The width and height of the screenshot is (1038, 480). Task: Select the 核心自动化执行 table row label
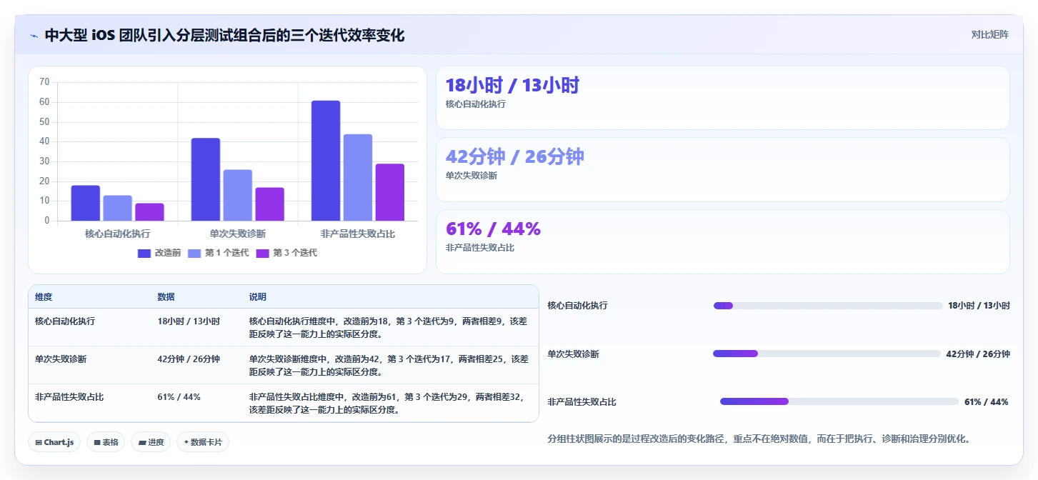[x=65, y=321]
